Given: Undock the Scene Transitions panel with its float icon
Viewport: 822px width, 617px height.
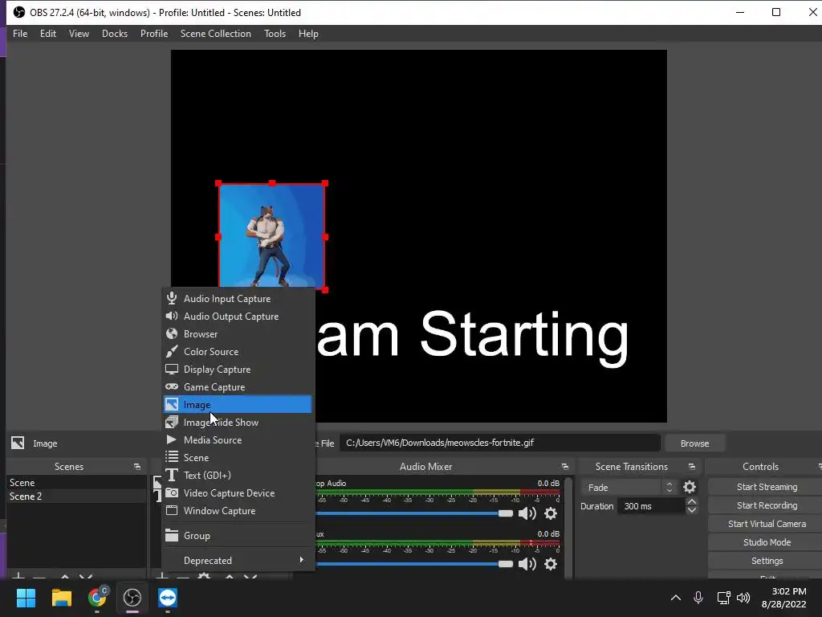Looking at the screenshot, I should click(691, 467).
